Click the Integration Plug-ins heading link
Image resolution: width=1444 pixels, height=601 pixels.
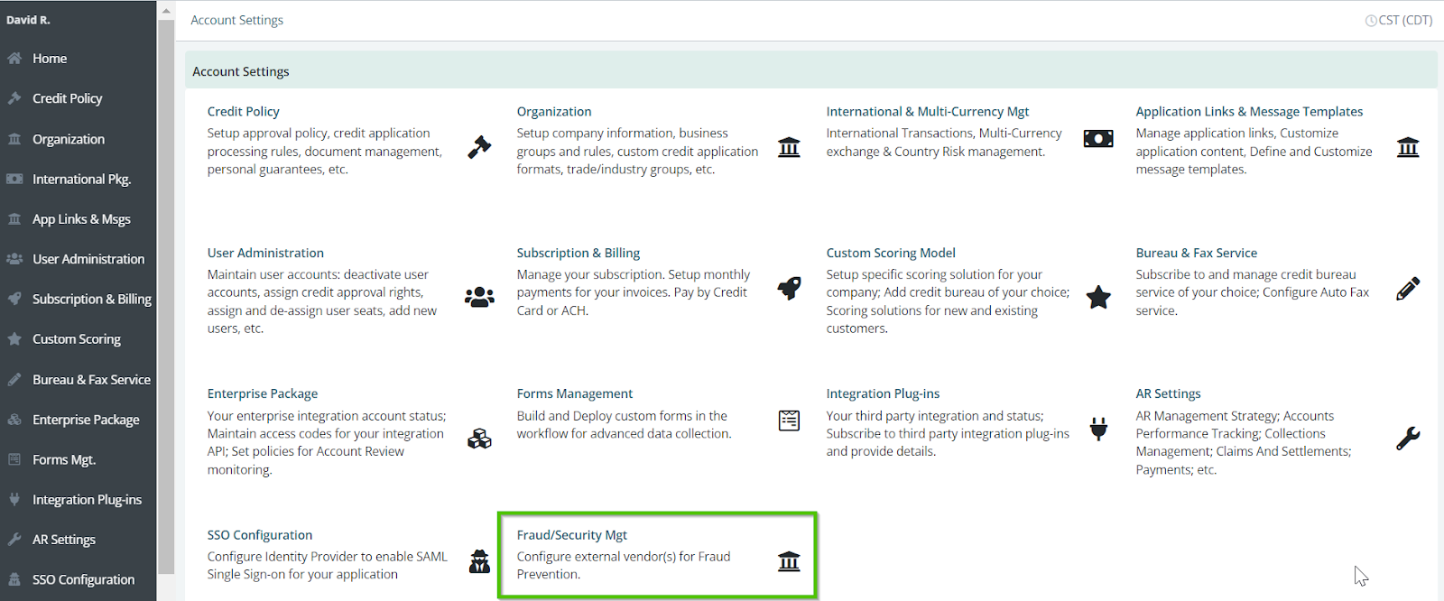[883, 393]
